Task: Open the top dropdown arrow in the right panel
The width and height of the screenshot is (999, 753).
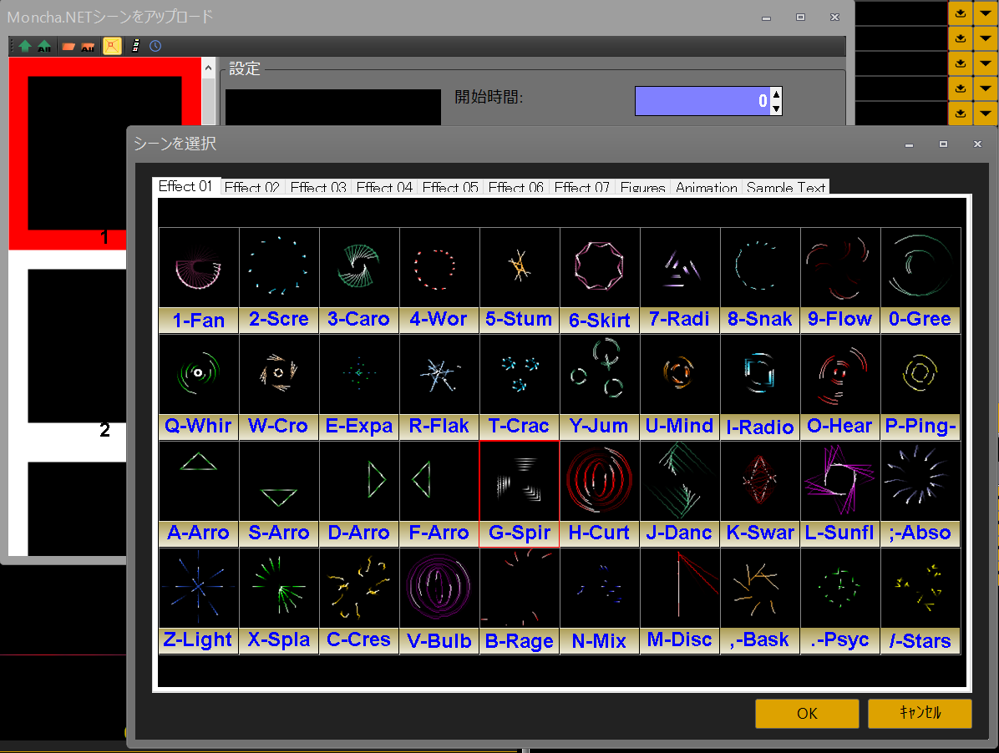Action: pyautogui.click(x=986, y=13)
